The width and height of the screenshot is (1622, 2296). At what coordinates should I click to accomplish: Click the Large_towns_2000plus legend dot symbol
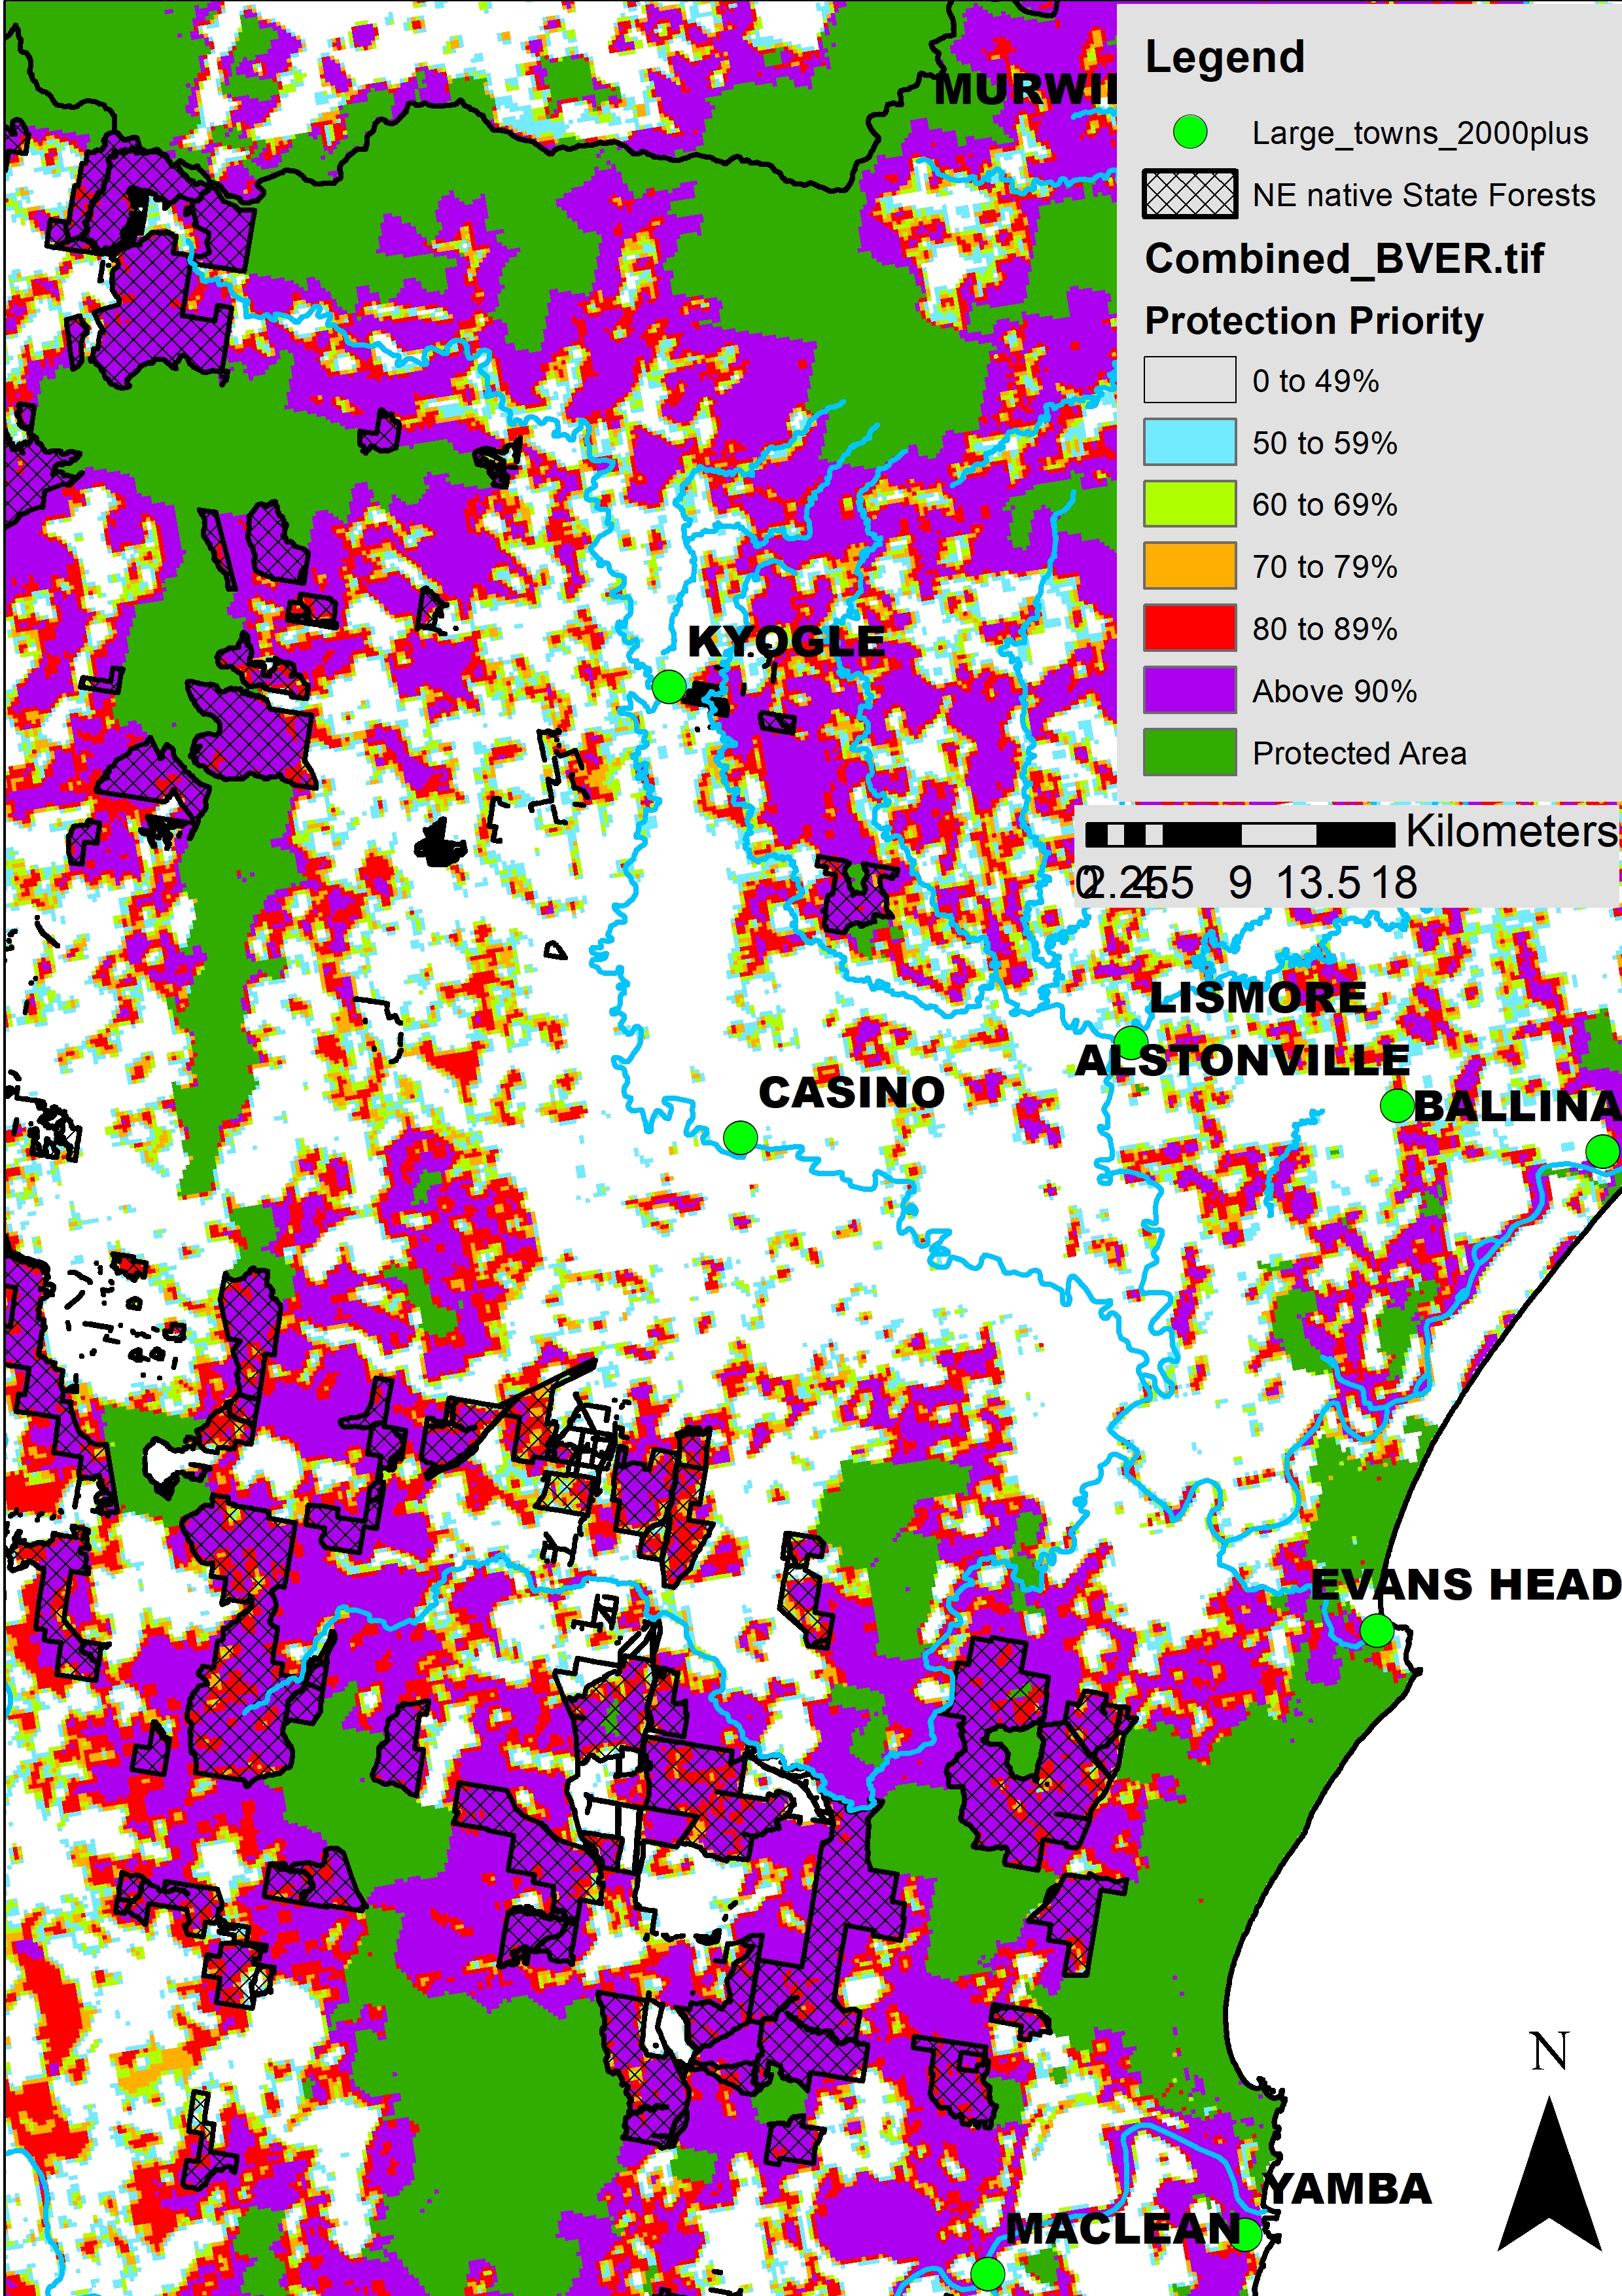tap(1190, 132)
